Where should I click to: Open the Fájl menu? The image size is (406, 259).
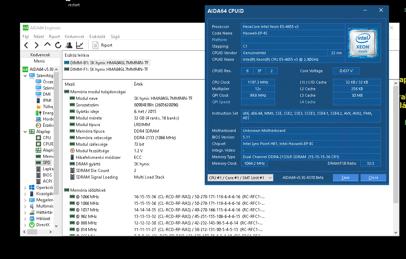point(26,36)
